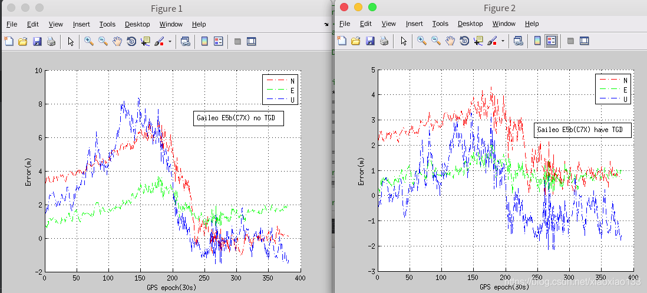Open Desktop menu in Figure 1
The width and height of the screenshot is (647, 293).
click(137, 24)
